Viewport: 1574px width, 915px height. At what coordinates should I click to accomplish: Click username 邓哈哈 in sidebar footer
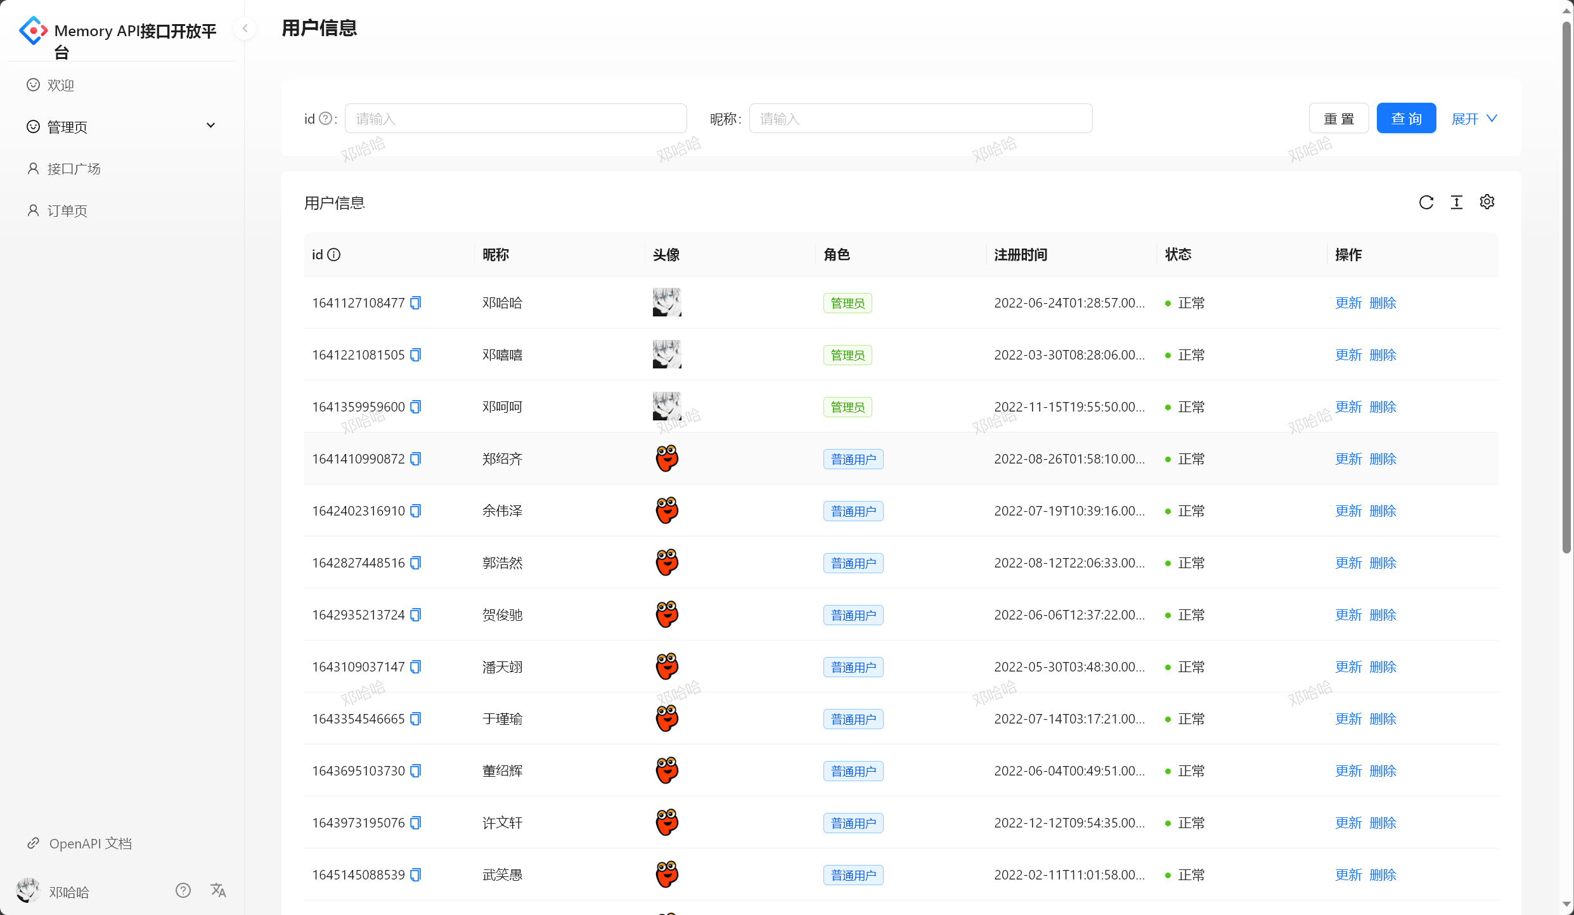69,892
